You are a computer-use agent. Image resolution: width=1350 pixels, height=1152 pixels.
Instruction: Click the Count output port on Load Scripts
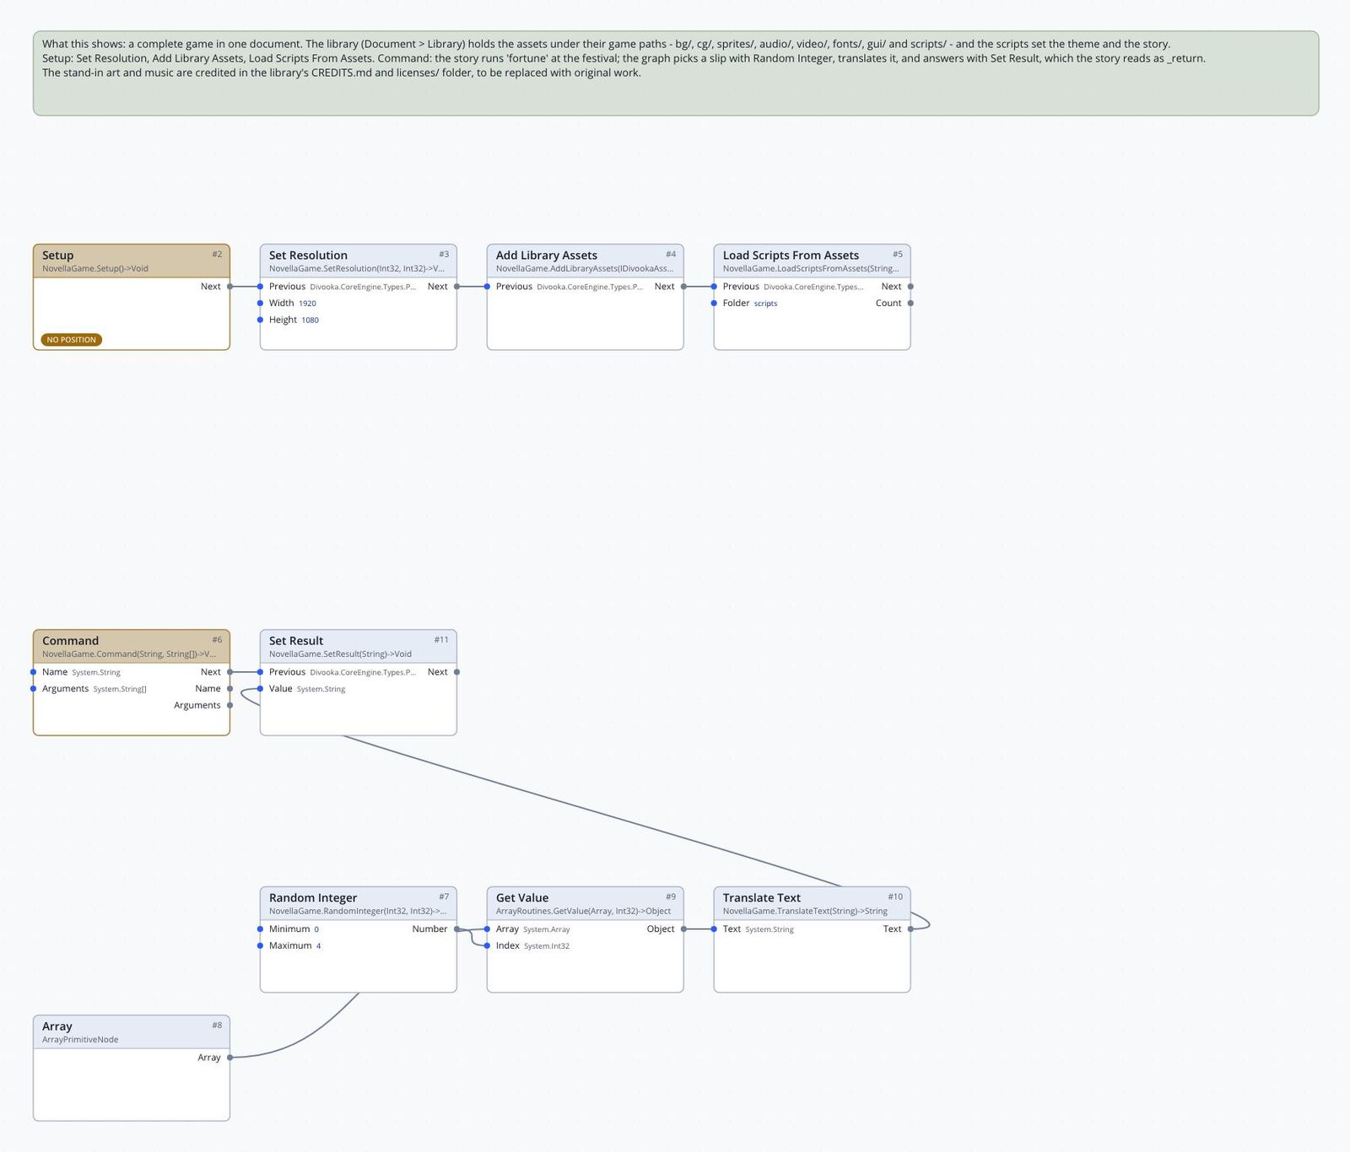tap(910, 303)
